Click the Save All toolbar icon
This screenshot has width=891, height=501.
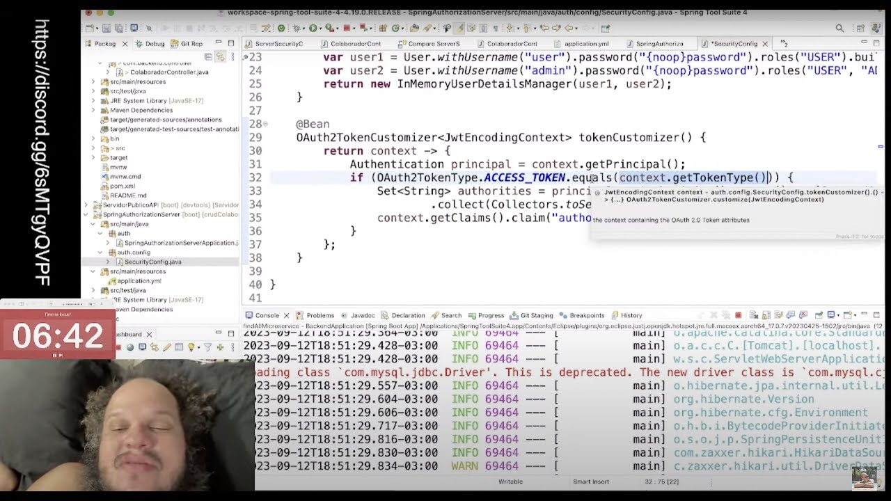[119, 28]
